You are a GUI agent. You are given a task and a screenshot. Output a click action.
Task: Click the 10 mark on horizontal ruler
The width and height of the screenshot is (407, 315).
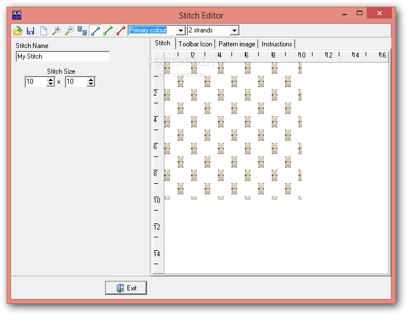coord(302,55)
